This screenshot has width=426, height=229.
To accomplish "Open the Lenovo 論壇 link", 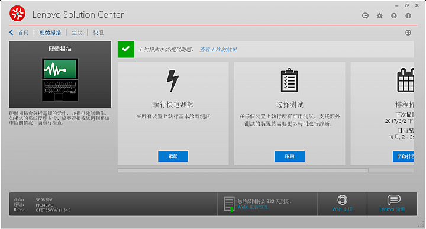I will 392,209.
